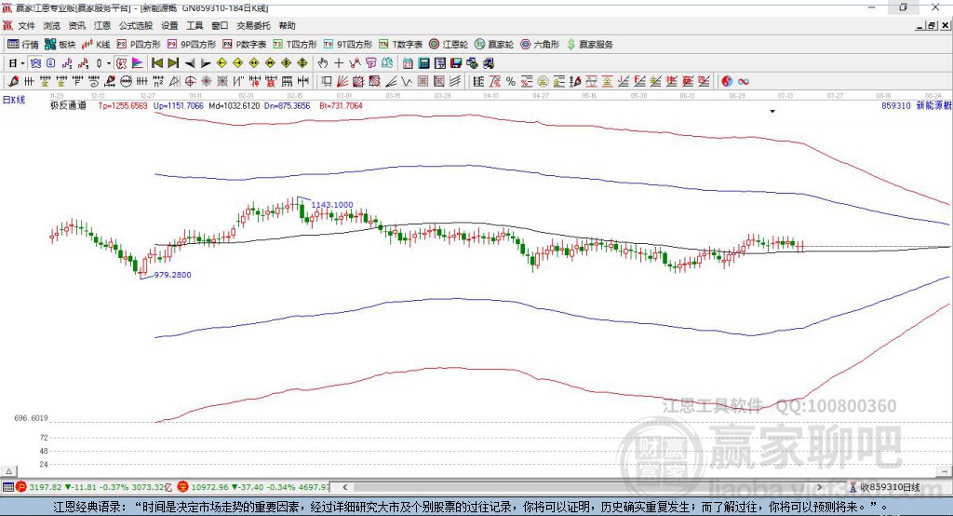Click the 859310 stock code label

pyautogui.click(x=896, y=105)
